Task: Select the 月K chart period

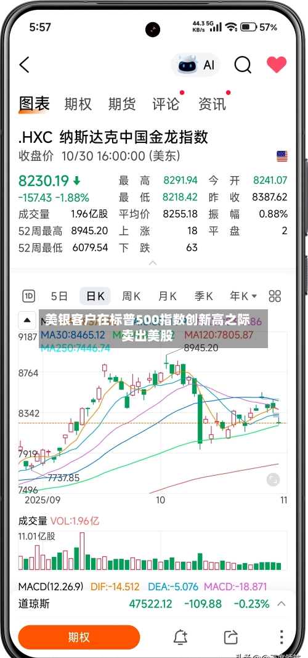Action: click(x=167, y=296)
